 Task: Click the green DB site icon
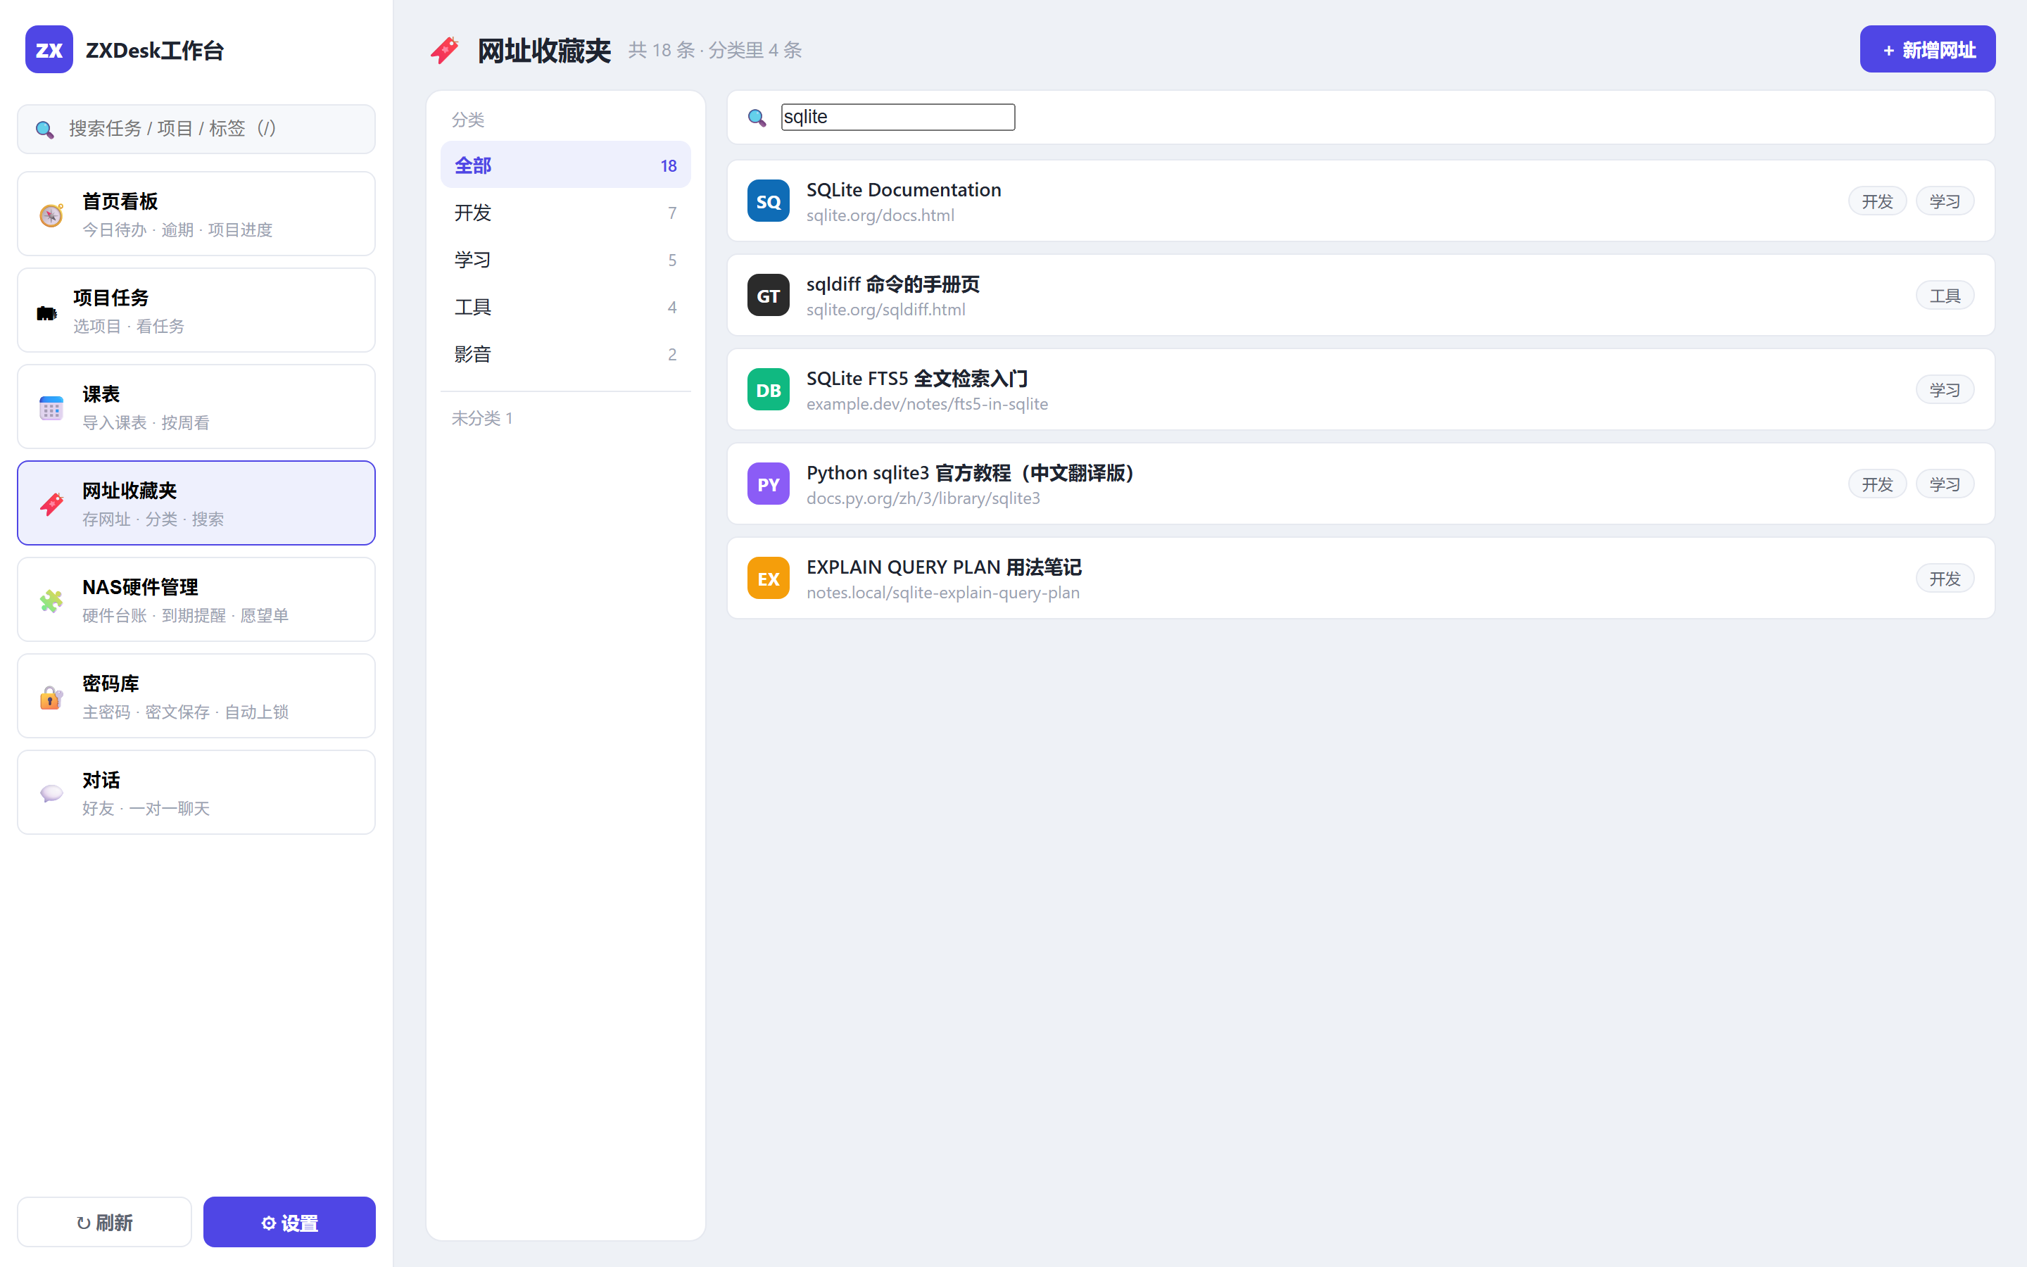[768, 390]
